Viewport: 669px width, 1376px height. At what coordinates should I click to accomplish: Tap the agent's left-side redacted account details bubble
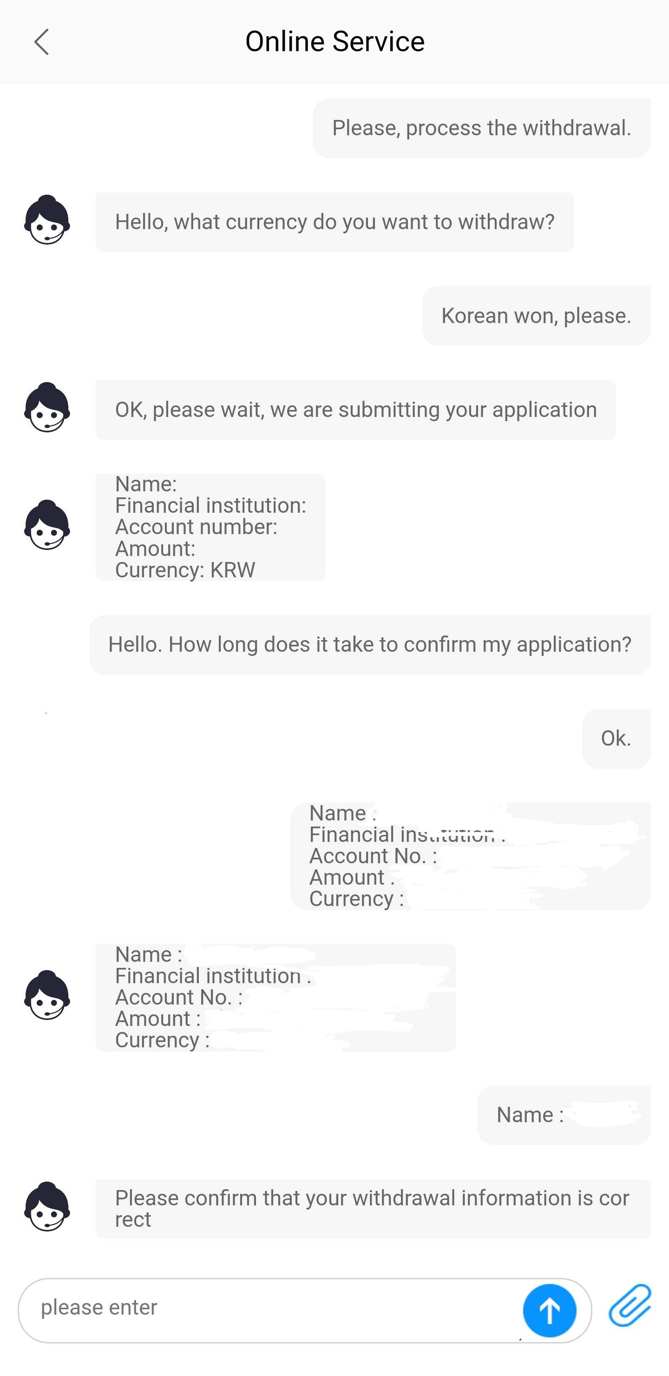(275, 997)
